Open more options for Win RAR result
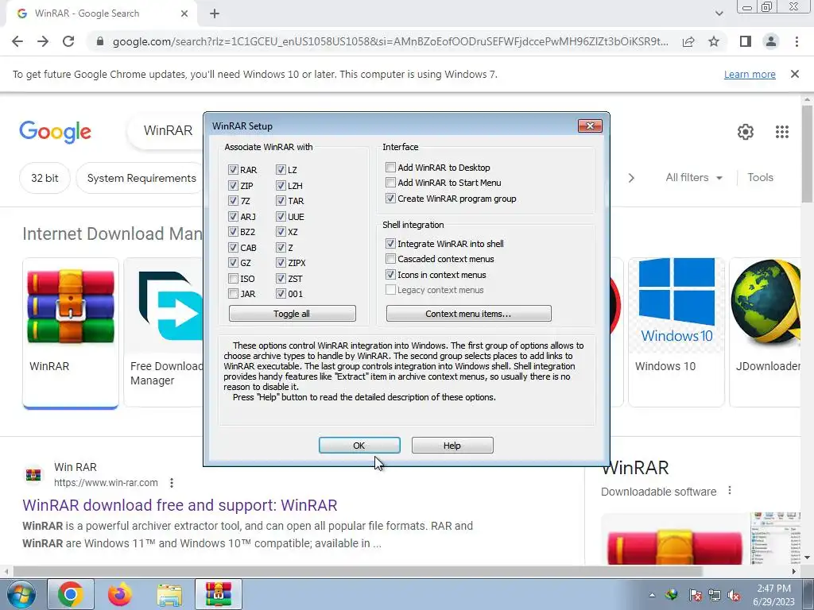 tap(172, 483)
